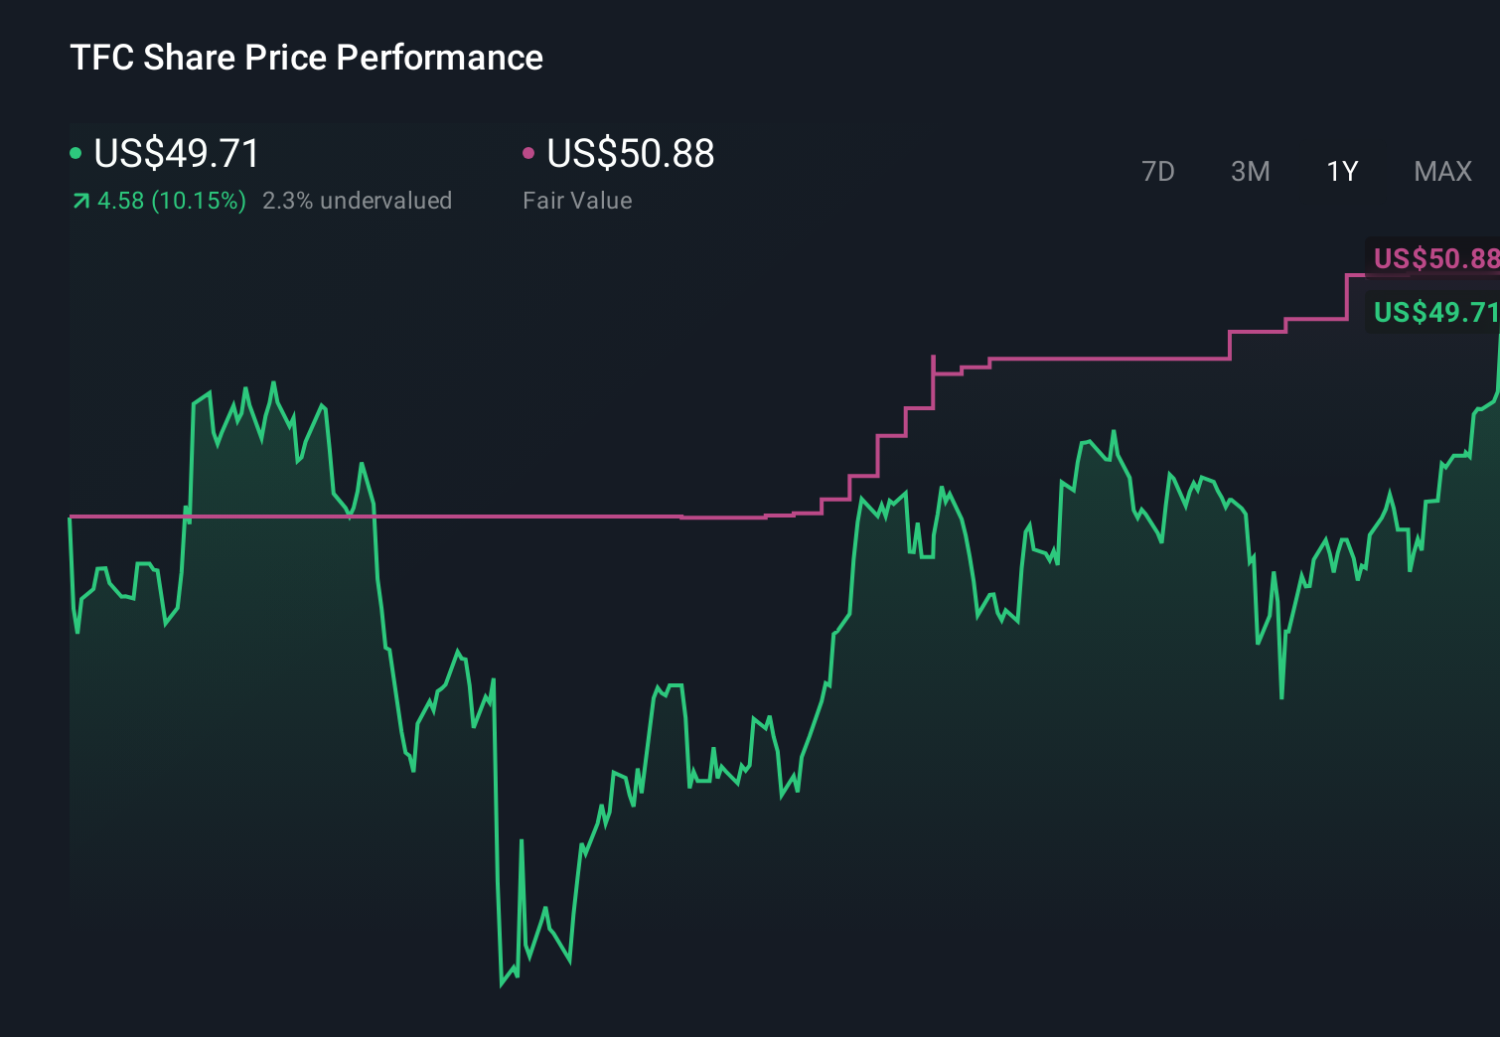Select the 1Y time range

point(1341,171)
